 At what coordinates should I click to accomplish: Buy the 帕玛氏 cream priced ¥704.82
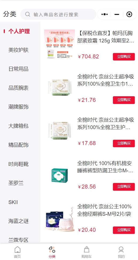click(x=124, y=57)
